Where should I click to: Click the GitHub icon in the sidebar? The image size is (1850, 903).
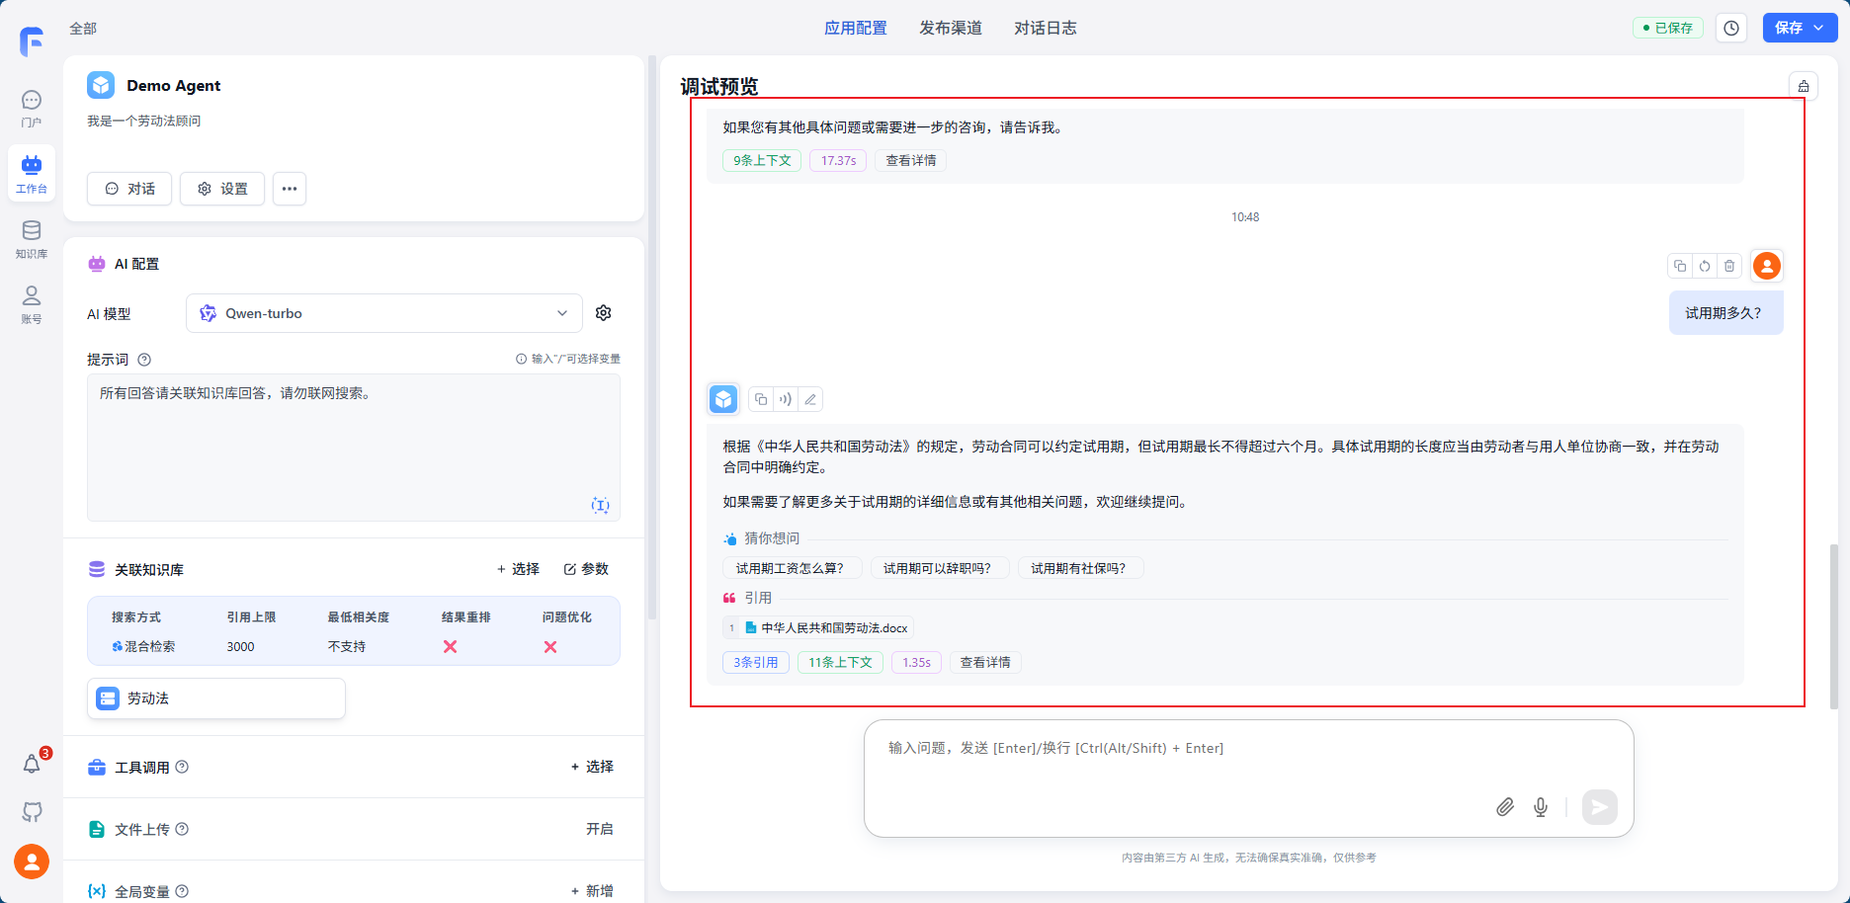pos(32,812)
